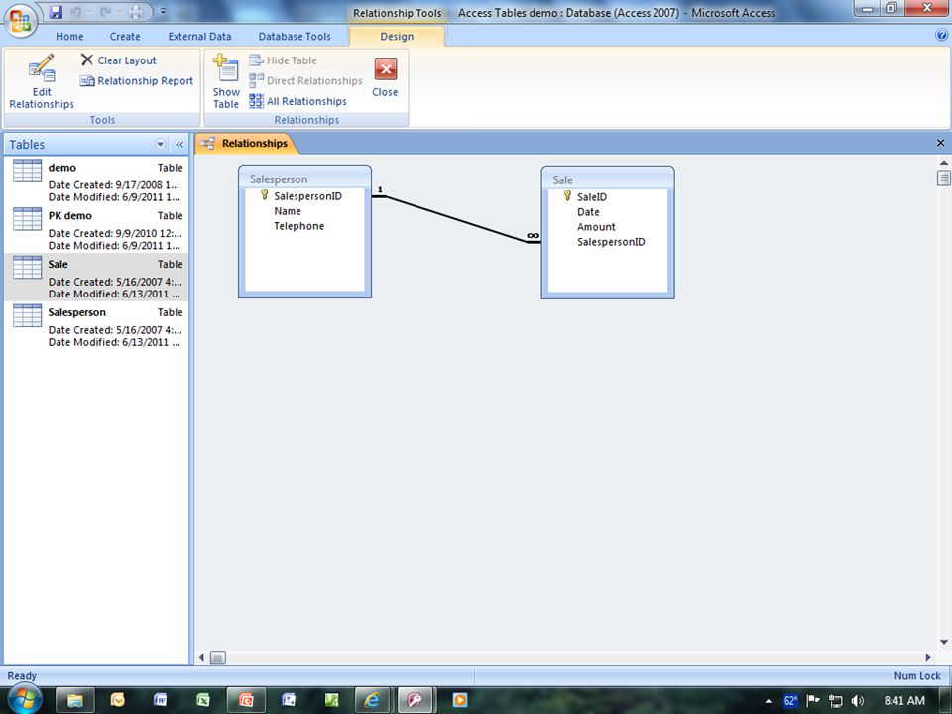
Task: Click the Save icon in Quick Access Toolbar
Action: (x=56, y=12)
